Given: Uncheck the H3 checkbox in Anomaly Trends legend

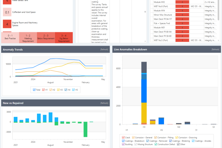Looking at the screenshot, I should click(x=58, y=90).
